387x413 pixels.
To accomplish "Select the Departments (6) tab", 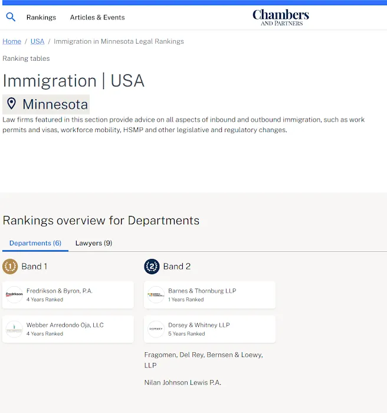I will pyautogui.click(x=35, y=243).
